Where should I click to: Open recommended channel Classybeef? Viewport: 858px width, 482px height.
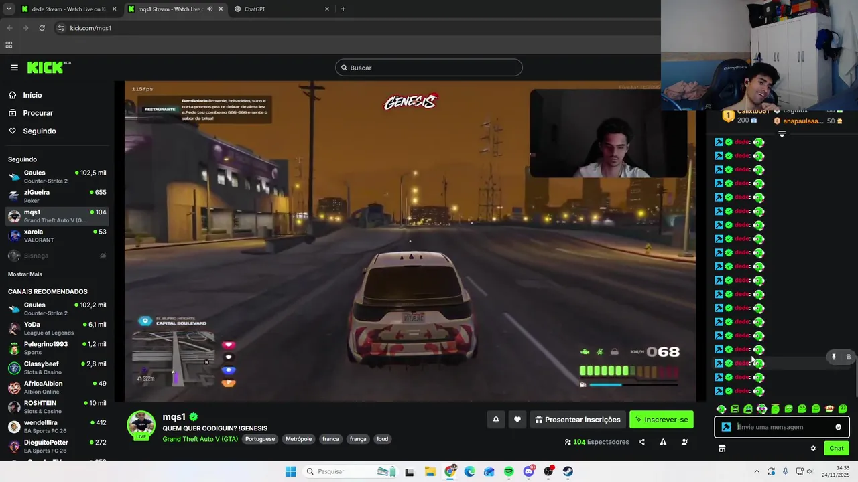(57, 368)
